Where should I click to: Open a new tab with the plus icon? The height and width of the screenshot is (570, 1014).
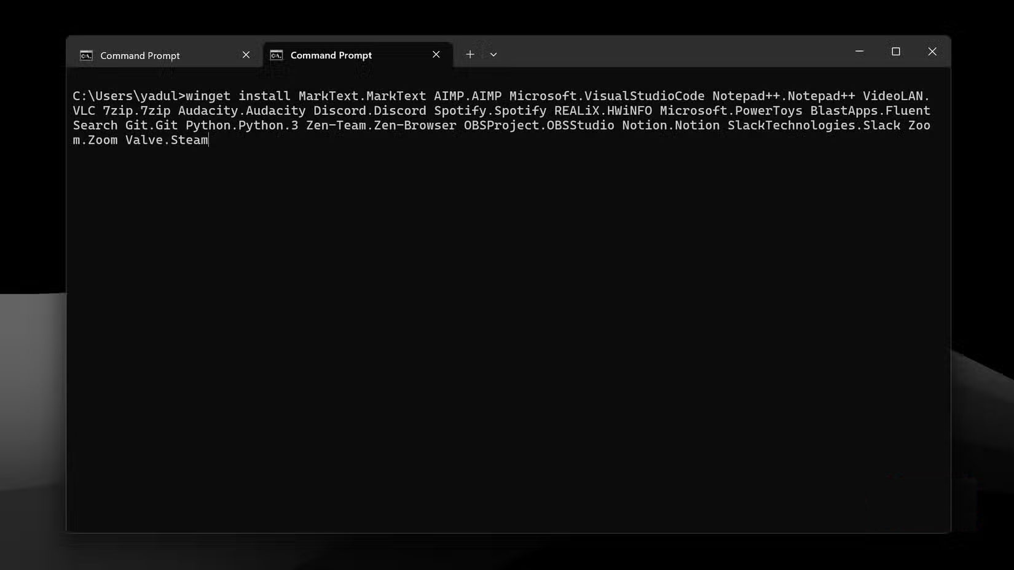pos(470,54)
